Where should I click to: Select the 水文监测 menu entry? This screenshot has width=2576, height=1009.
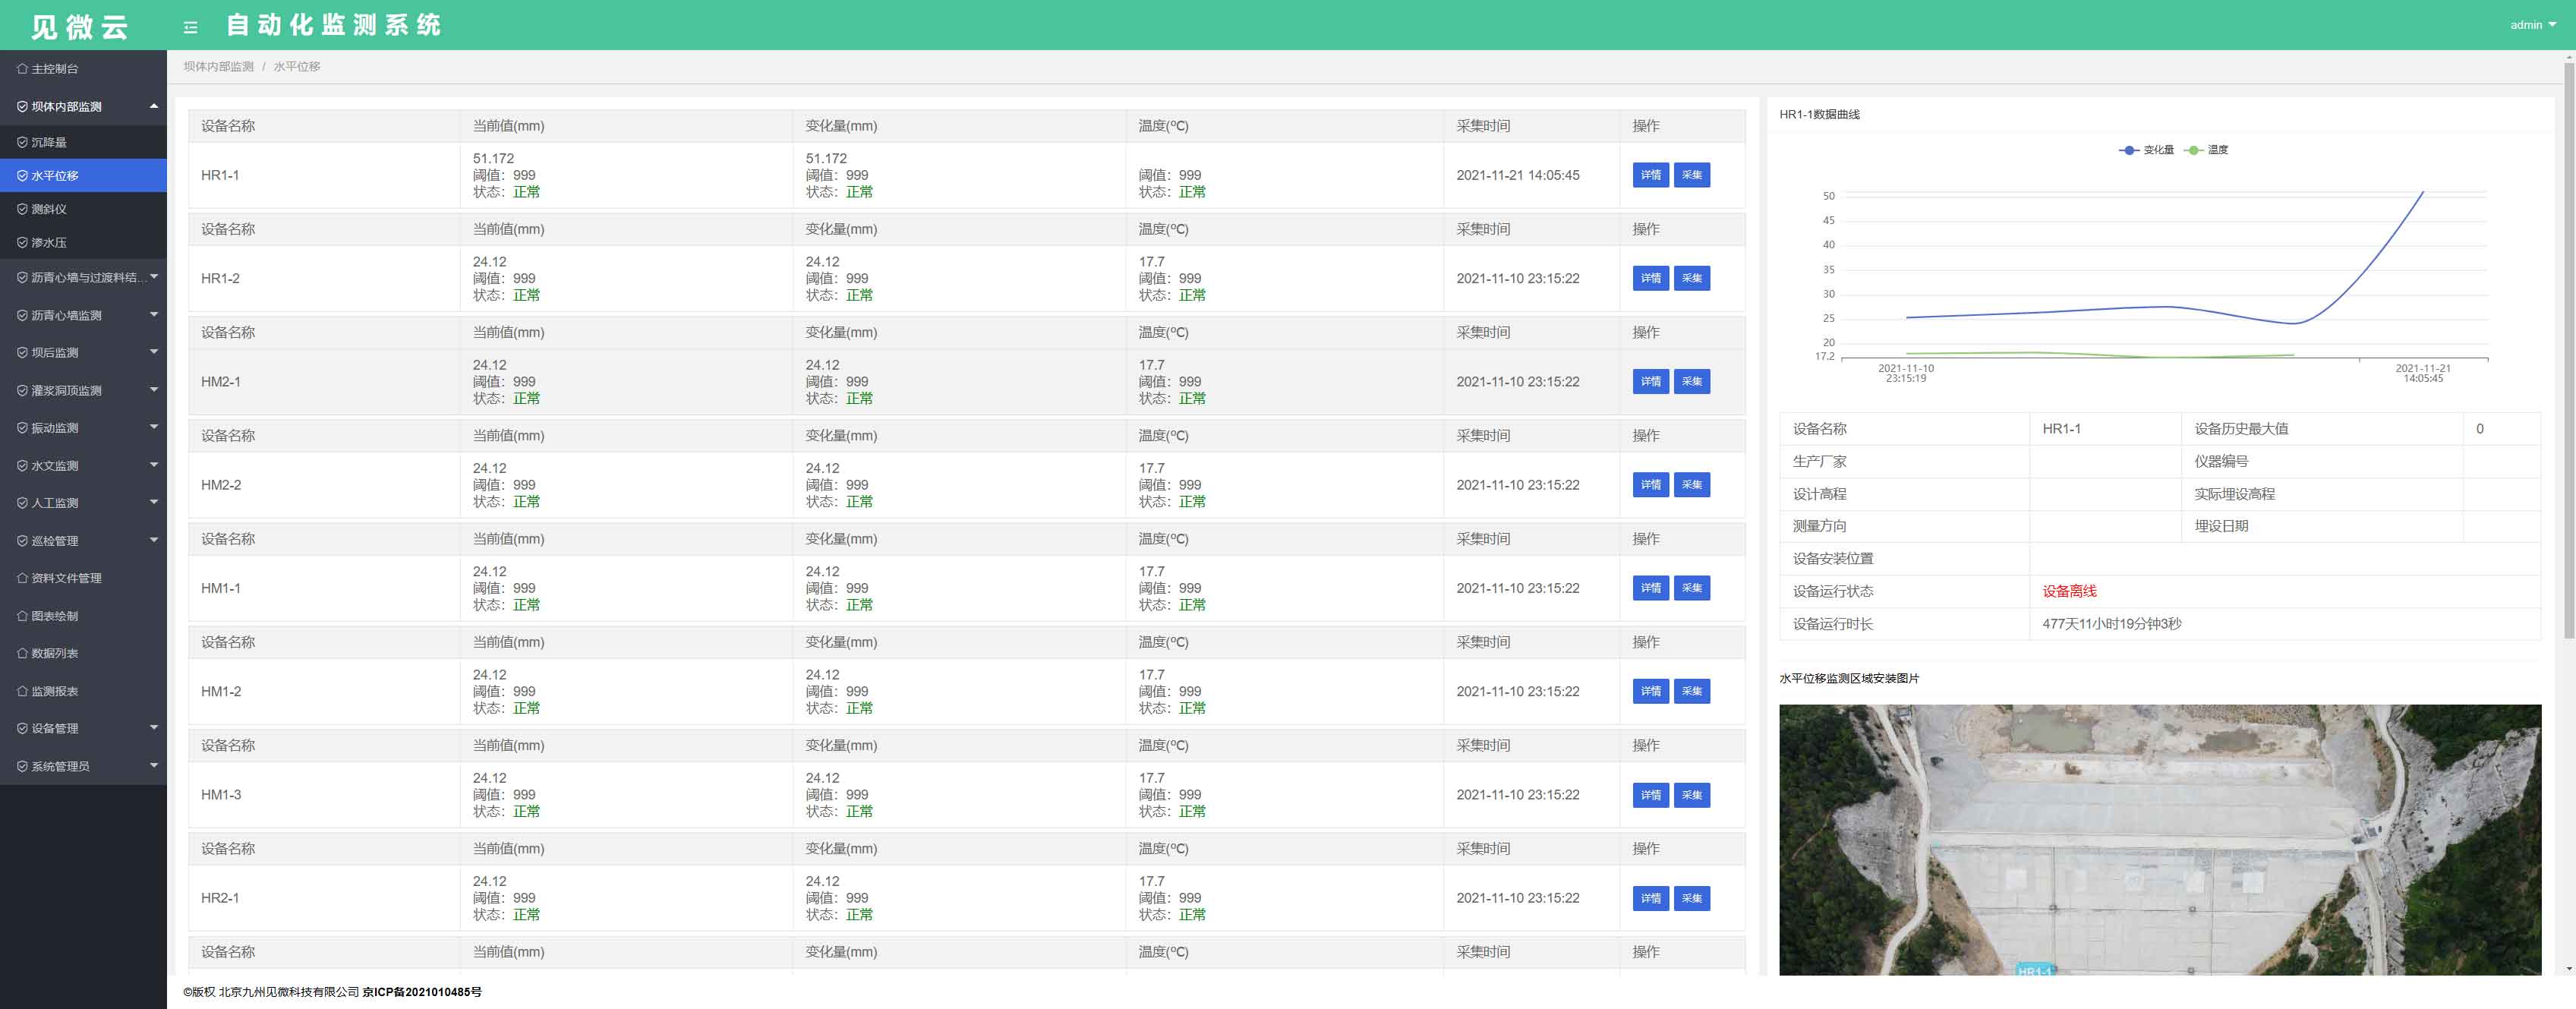[54, 465]
